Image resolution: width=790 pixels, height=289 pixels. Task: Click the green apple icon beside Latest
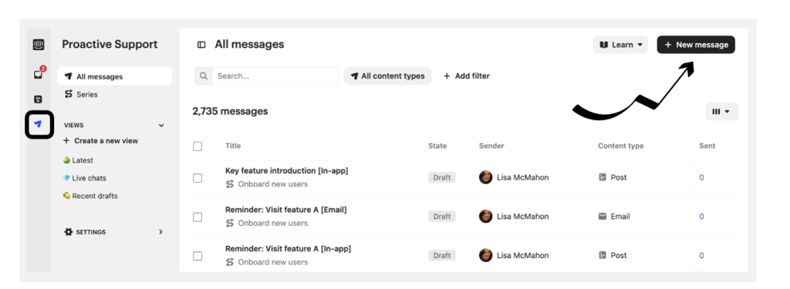[66, 160]
